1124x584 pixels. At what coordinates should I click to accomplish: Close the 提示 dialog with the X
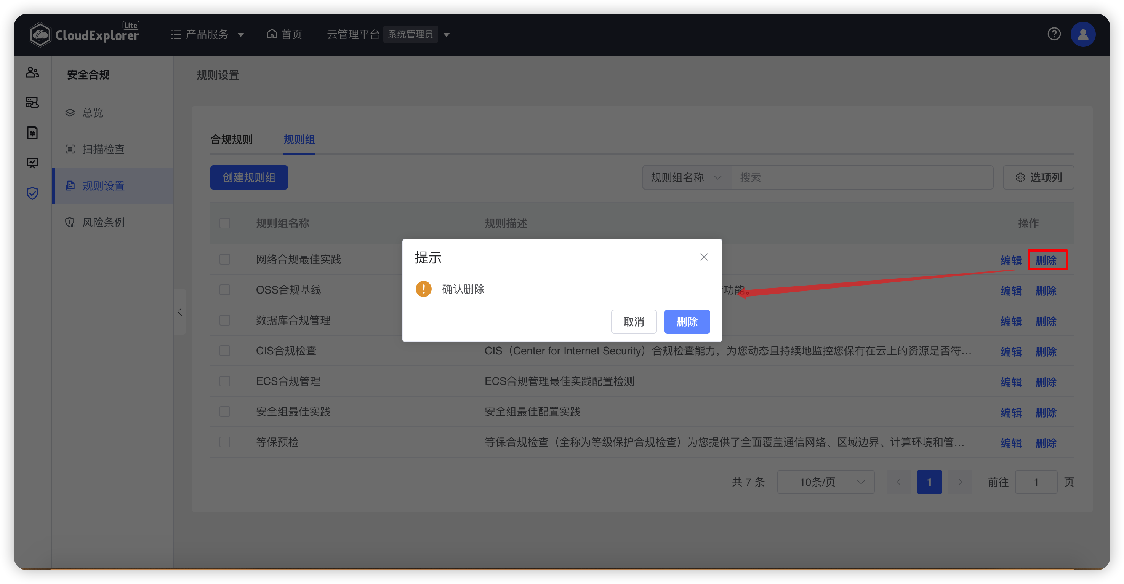[704, 257]
